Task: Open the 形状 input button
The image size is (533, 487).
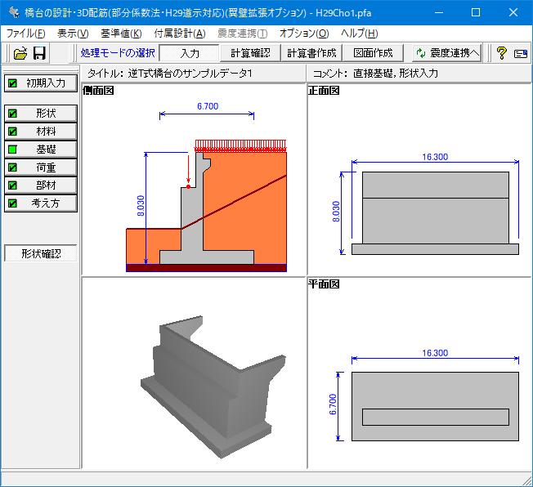Action: point(41,114)
